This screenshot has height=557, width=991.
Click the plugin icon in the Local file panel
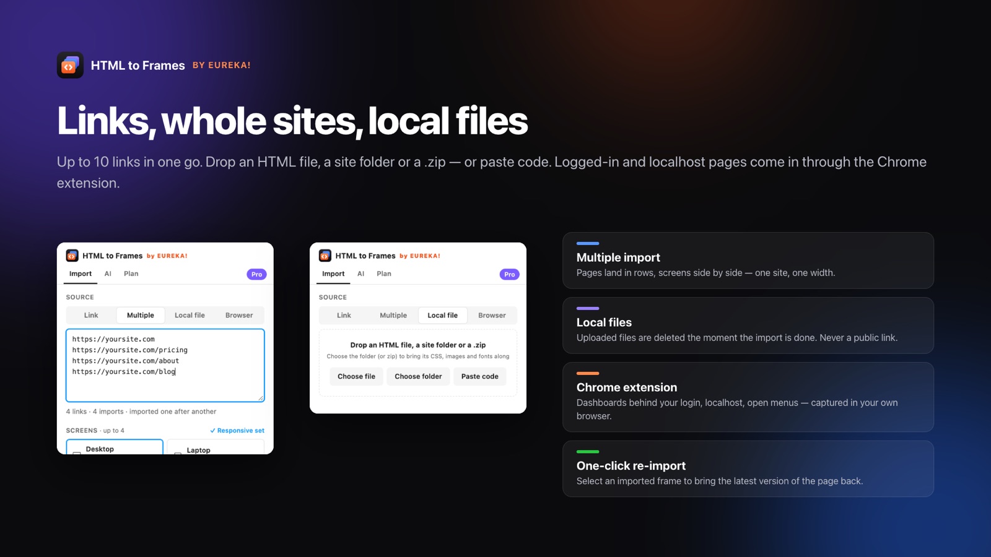click(x=325, y=256)
